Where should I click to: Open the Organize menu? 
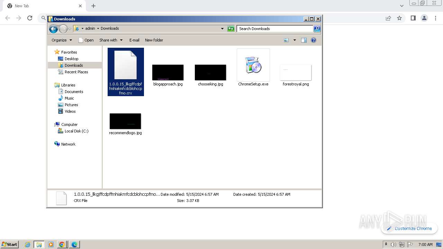click(x=62, y=40)
